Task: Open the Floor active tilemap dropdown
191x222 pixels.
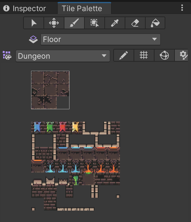Action: tap(101, 39)
